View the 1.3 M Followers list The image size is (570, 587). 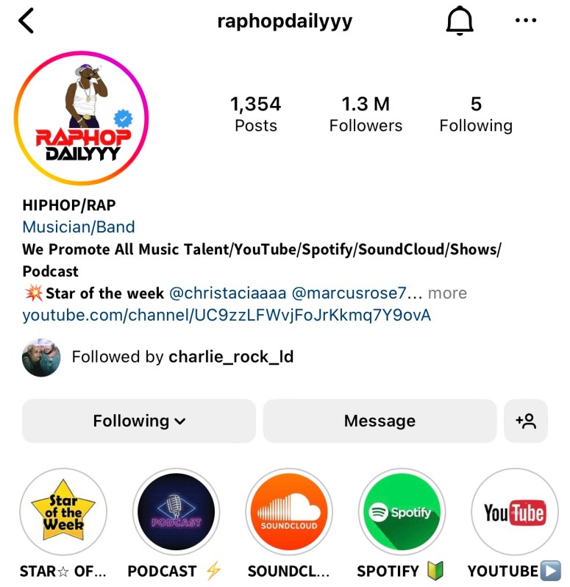tap(366, 114)
